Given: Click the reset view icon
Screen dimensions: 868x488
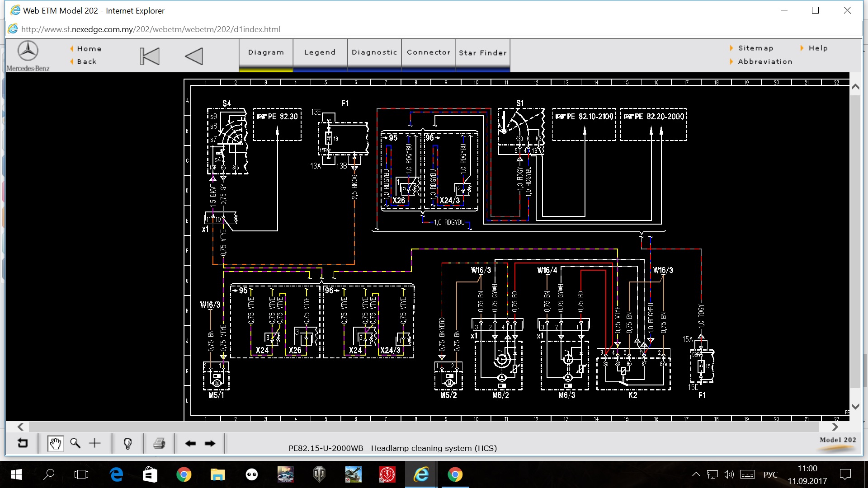Looking at the screenshot, I should point(22,443).
